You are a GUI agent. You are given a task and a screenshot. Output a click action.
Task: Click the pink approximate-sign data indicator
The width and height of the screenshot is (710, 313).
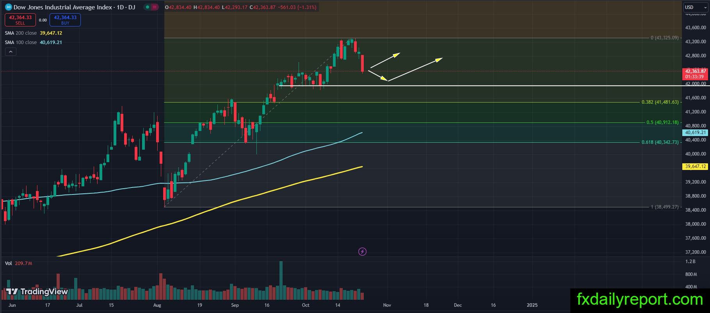155,7
